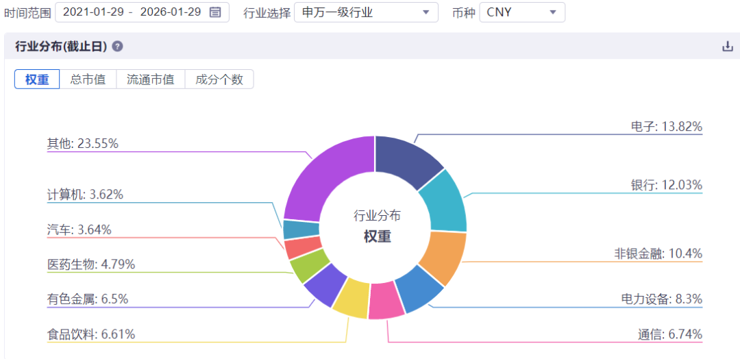Click the start date 2021-01-29 field

click(95, 12)
